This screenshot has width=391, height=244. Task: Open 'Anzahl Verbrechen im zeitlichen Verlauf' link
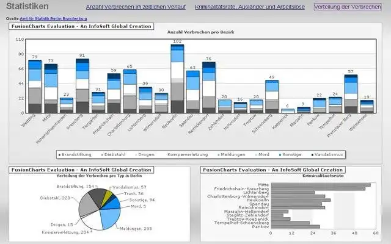coord(136,7)
